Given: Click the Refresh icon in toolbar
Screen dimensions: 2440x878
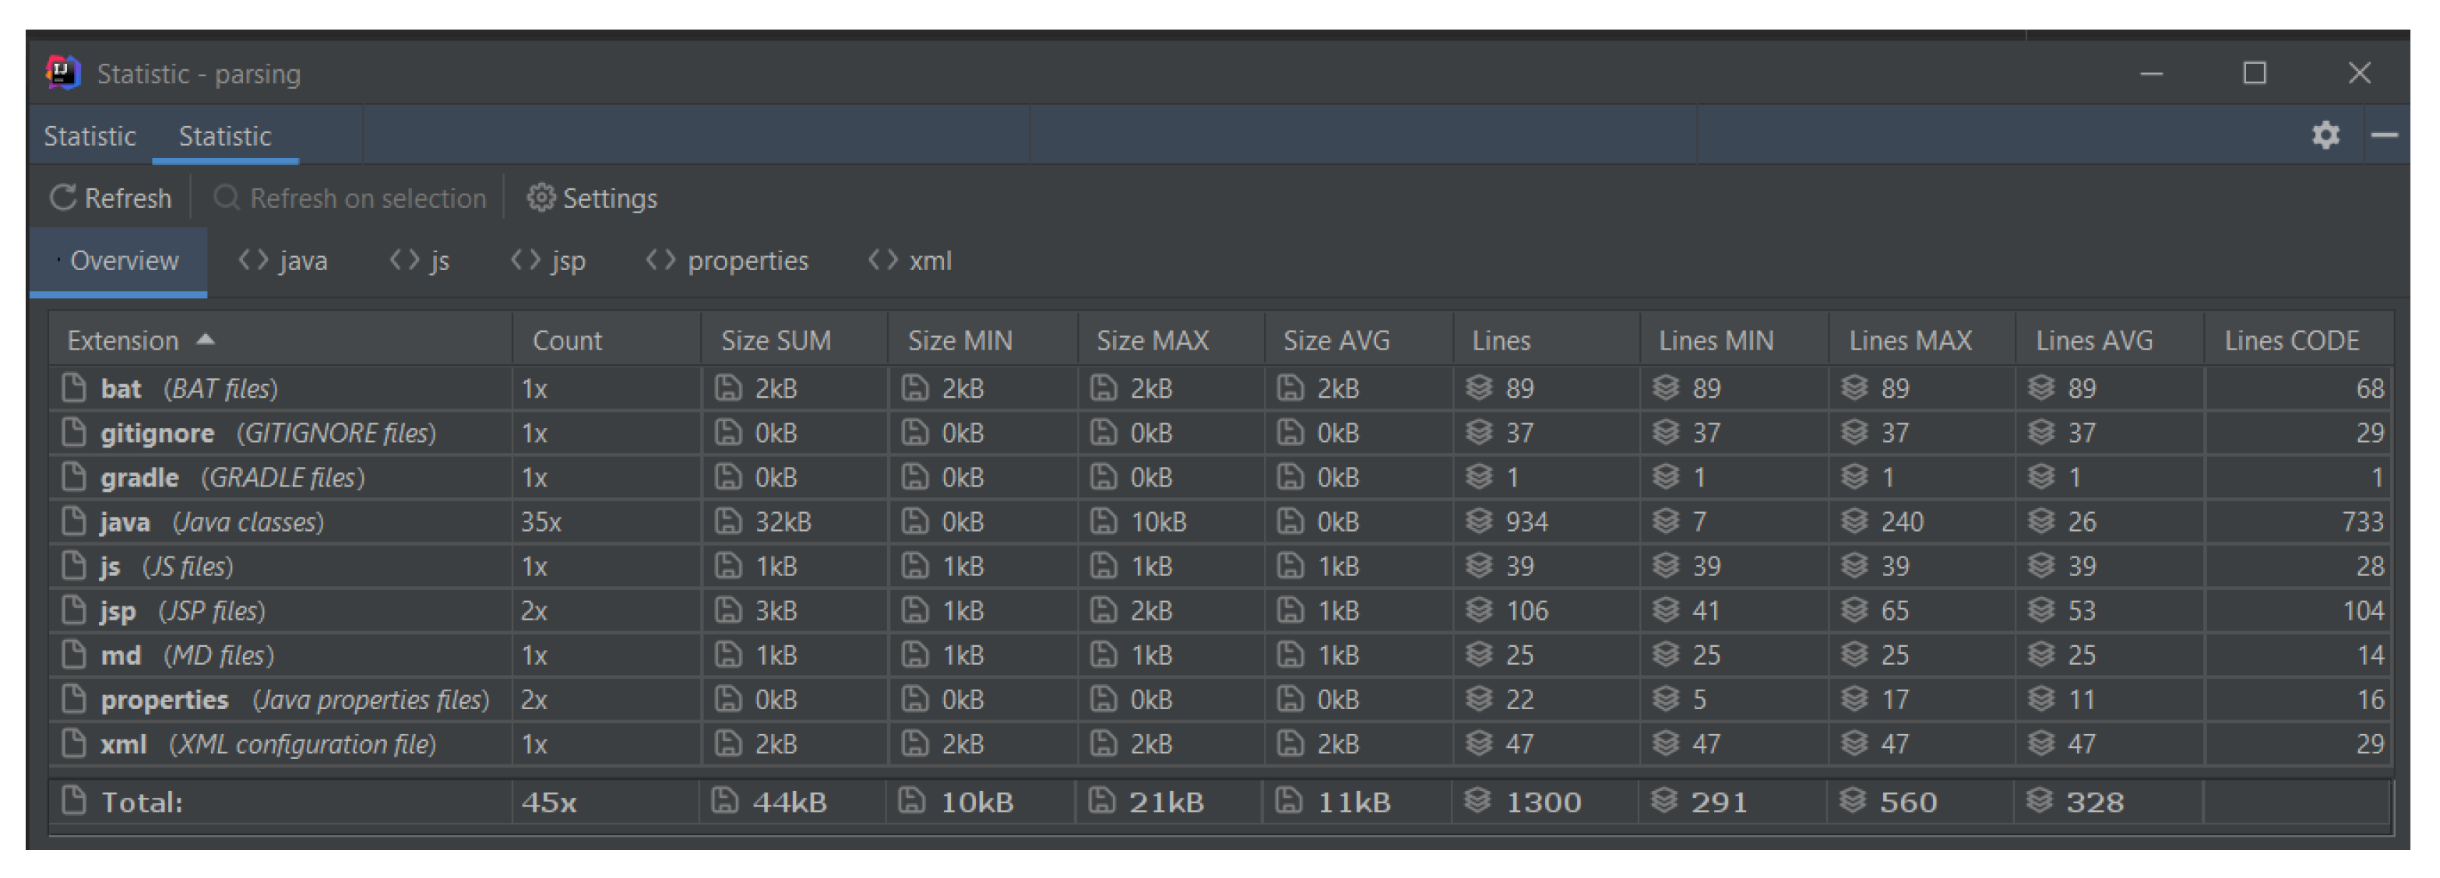Looking at the screenshot, I should [63, 197].
